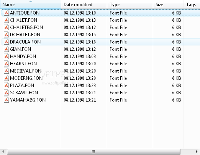Sort by the Date modified column header
The height and width of the screenshot is (155, 200).
[x=84, y=4]
